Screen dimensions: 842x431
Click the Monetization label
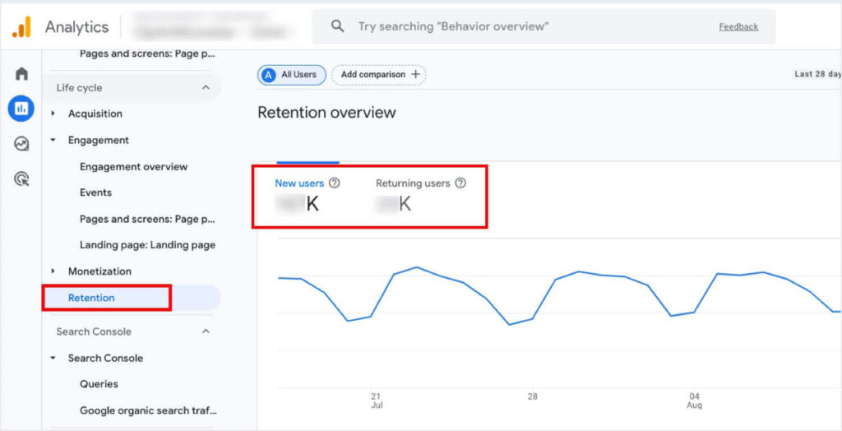coord(99,271)
